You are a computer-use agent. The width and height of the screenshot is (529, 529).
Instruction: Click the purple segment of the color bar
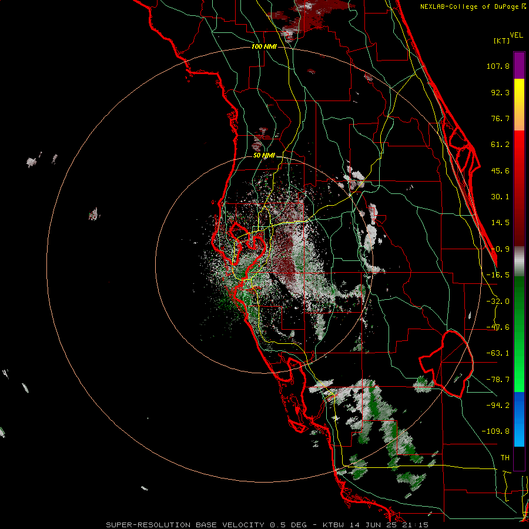pos(519,66)
